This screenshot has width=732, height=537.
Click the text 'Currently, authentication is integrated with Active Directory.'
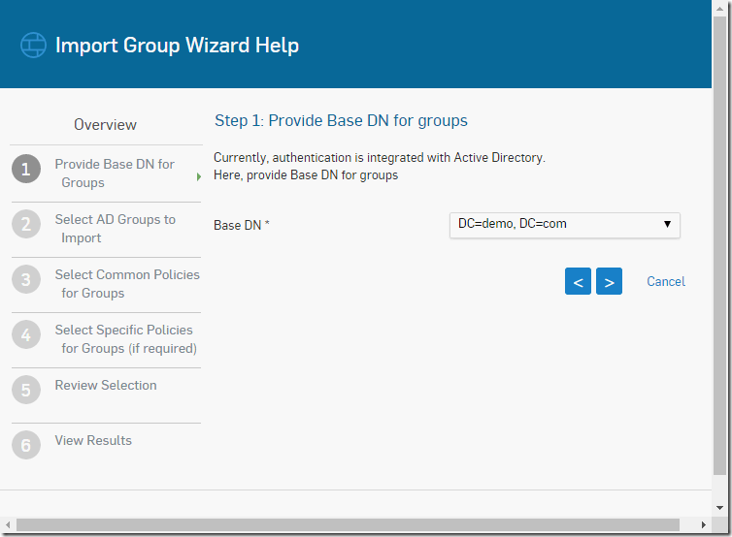pos(380,158)
